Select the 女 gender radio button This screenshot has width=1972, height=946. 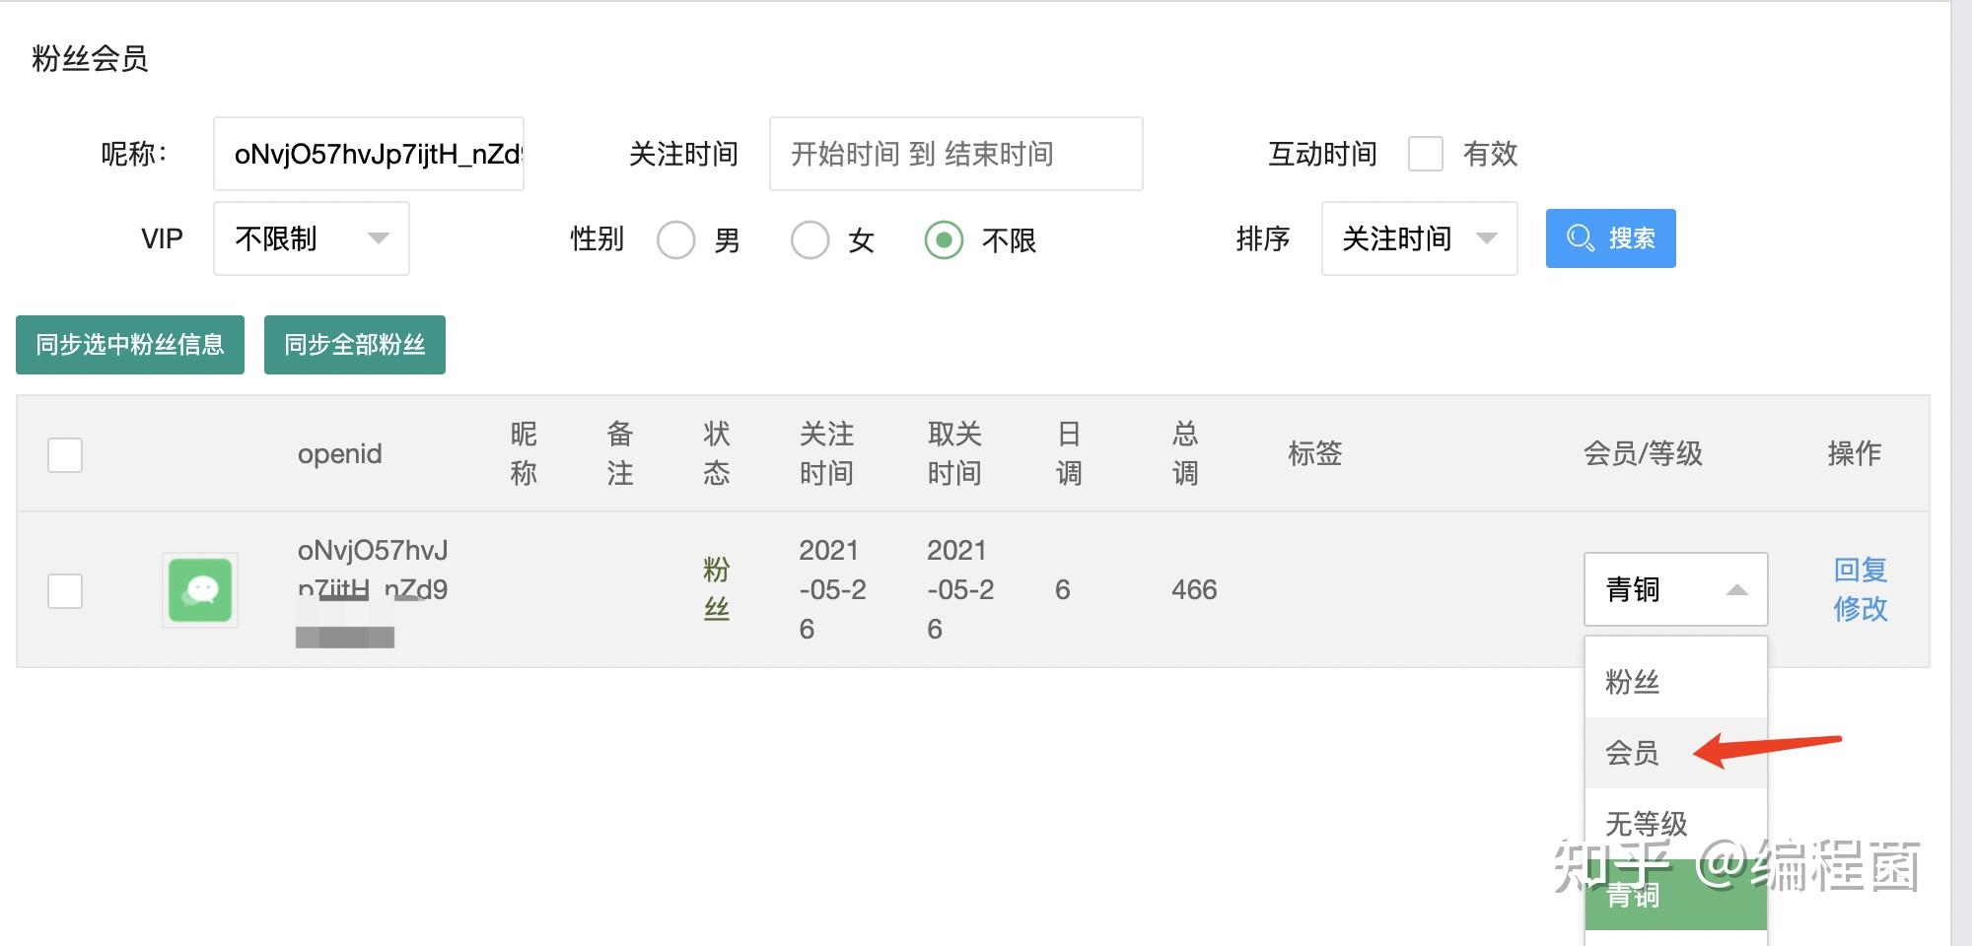[x=810, y=239]
